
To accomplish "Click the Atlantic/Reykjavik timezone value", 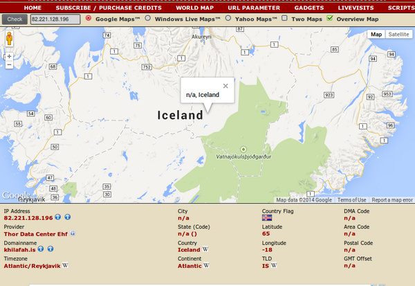I will click(x=32, y=266).
